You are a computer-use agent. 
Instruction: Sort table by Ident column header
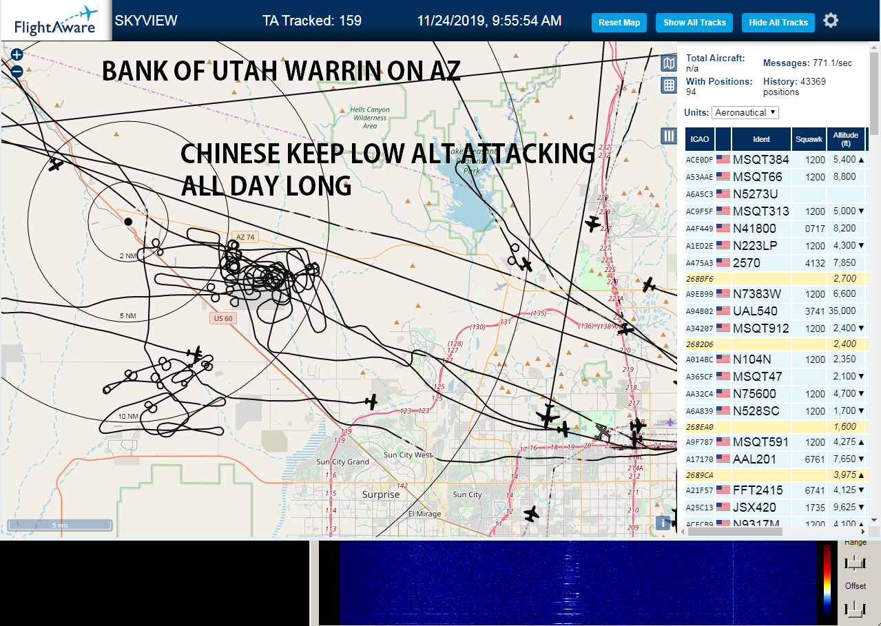(761, 139)
